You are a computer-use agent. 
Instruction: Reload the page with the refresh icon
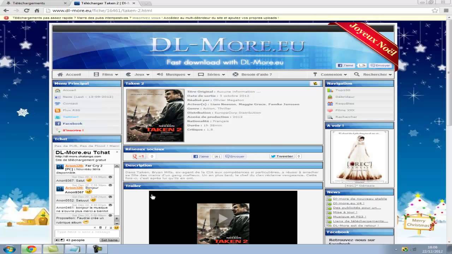pos(27,11)
